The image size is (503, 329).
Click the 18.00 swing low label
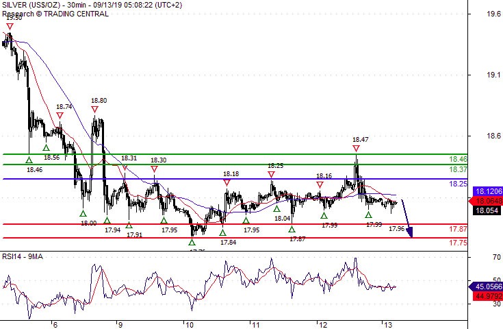click(88, 223)
